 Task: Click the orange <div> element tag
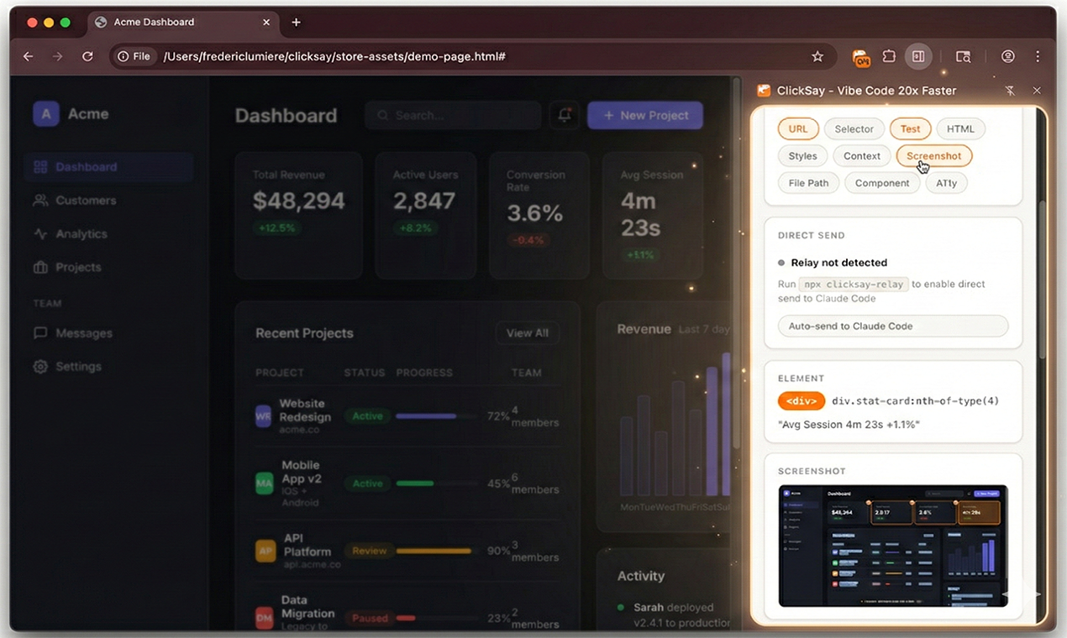tap(802, 401)
